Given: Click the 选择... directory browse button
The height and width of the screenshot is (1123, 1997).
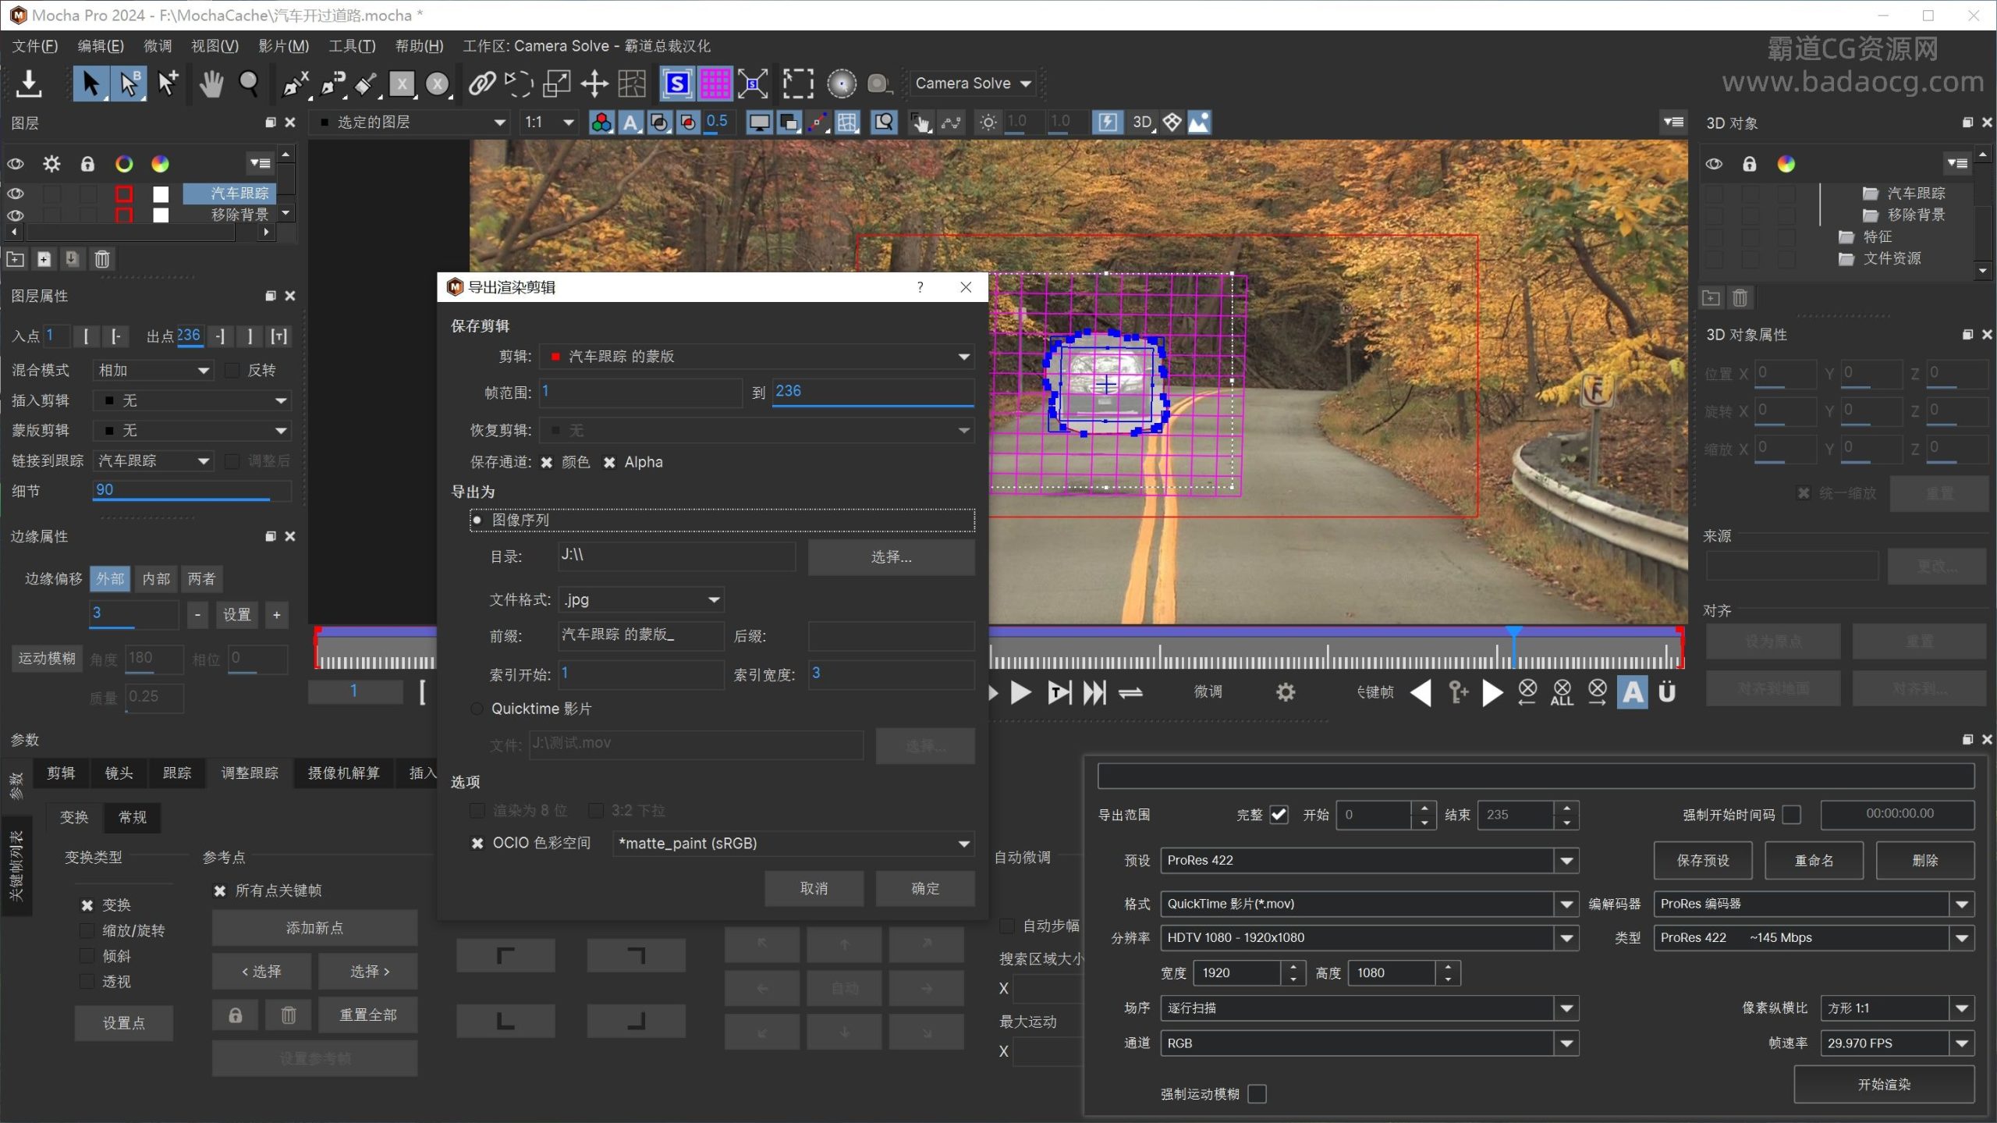Looking at the screenshot, I should pos(891,558).
